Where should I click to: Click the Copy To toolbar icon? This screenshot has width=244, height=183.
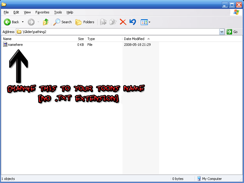click(x=113, y=22)
